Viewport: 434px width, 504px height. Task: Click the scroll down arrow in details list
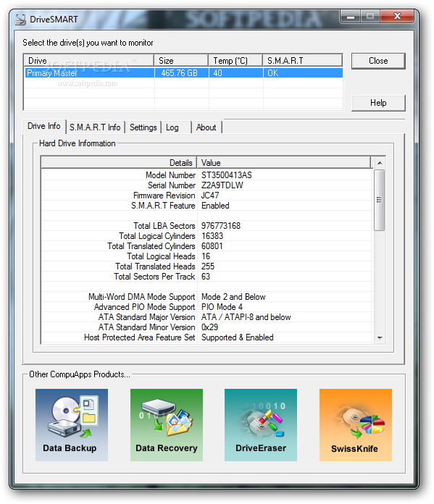[x=380, y=337]
